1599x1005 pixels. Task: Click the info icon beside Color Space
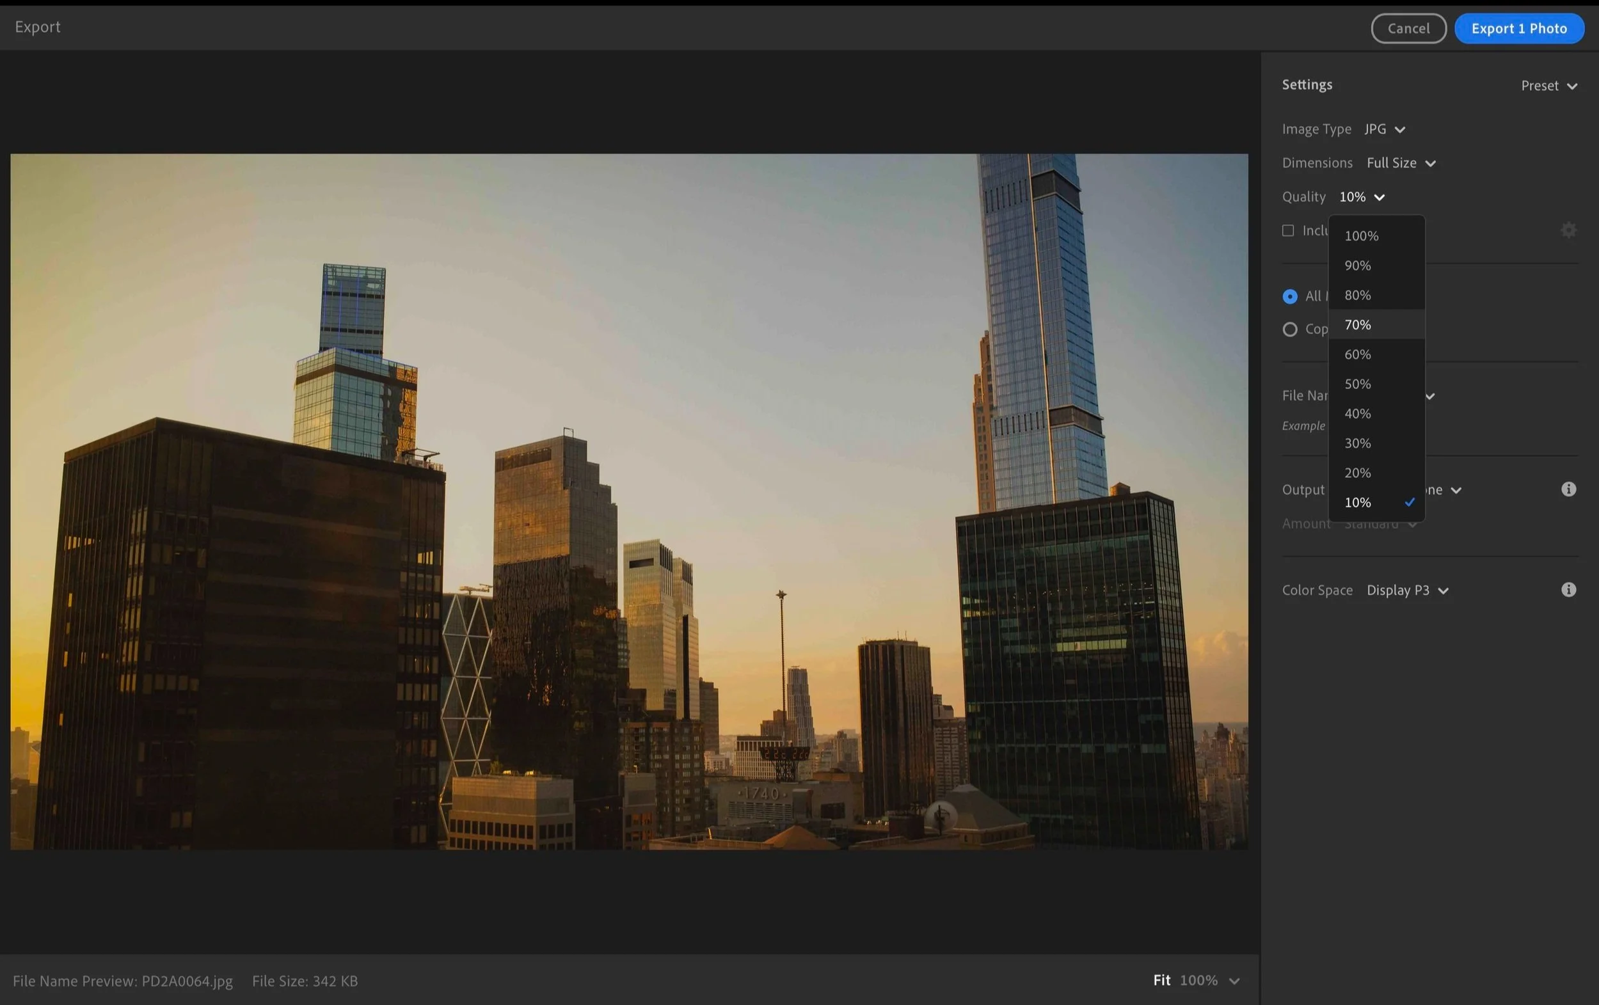click(1568, 589)
